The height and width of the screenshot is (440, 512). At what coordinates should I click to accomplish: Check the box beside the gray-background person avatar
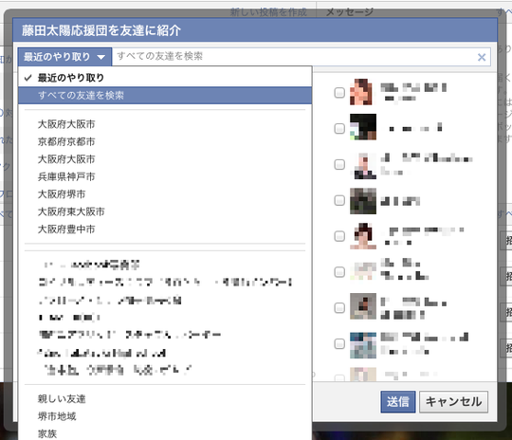339,307
